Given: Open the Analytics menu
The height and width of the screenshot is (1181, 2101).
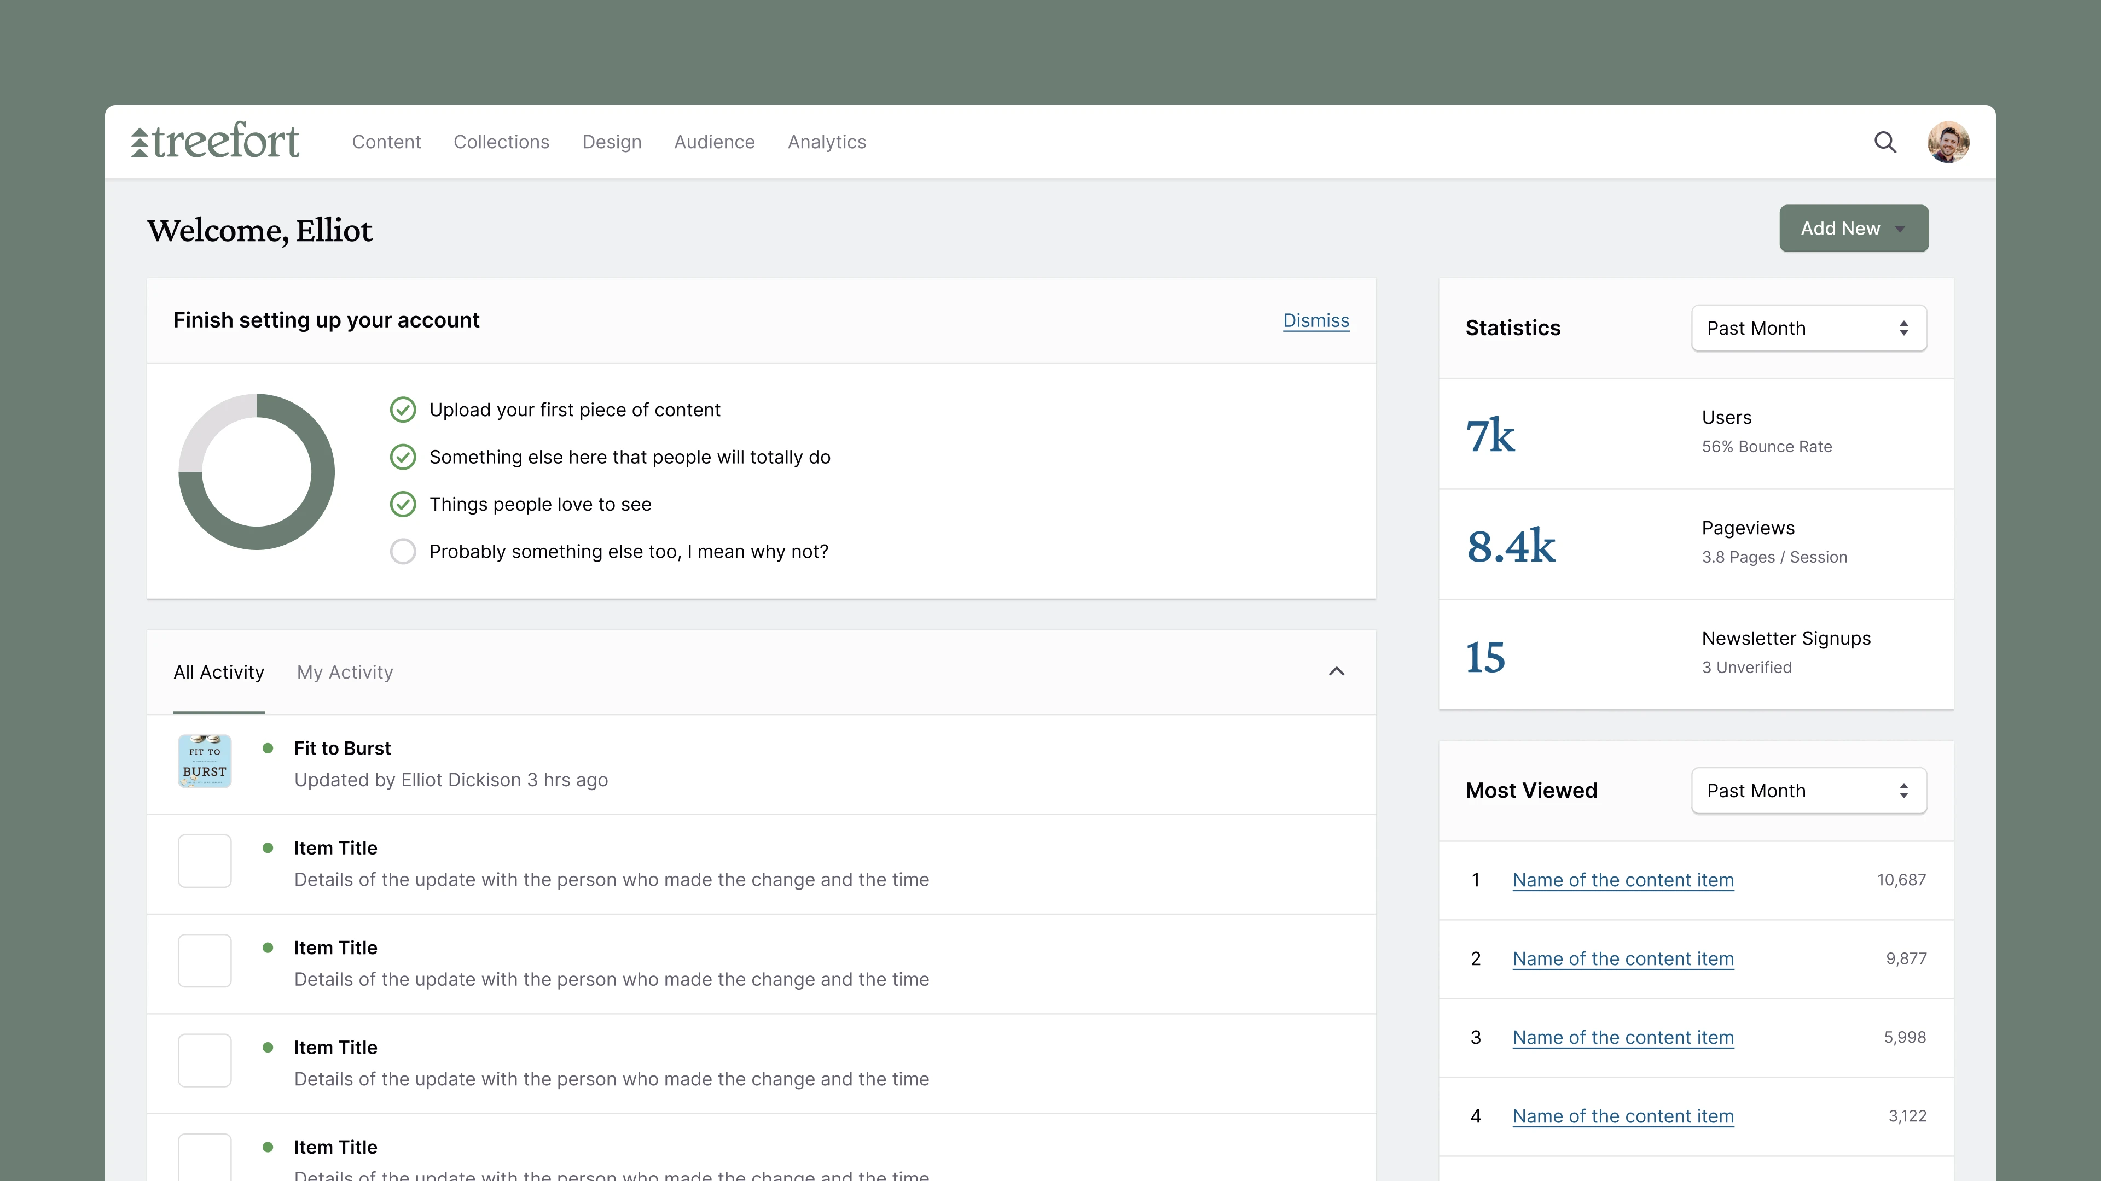Looking at the screenshot, I should (827, 142).
